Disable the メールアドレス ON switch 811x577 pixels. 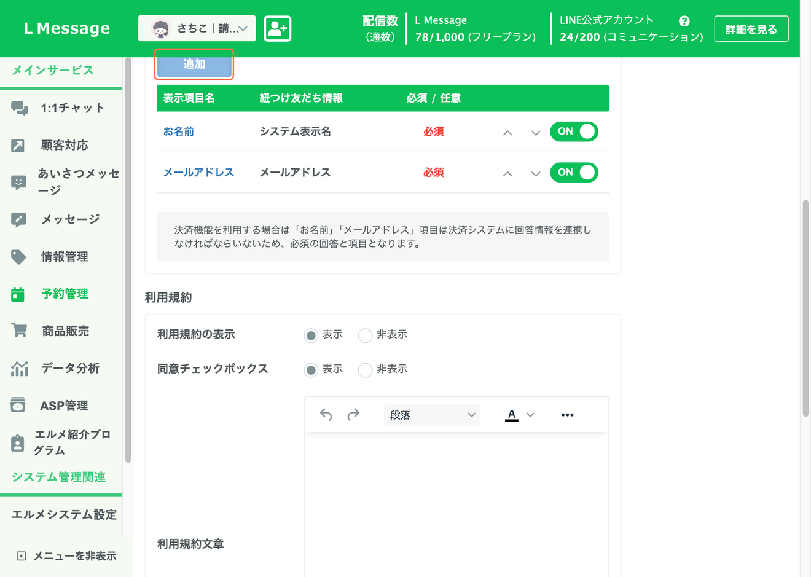point(573,173)
